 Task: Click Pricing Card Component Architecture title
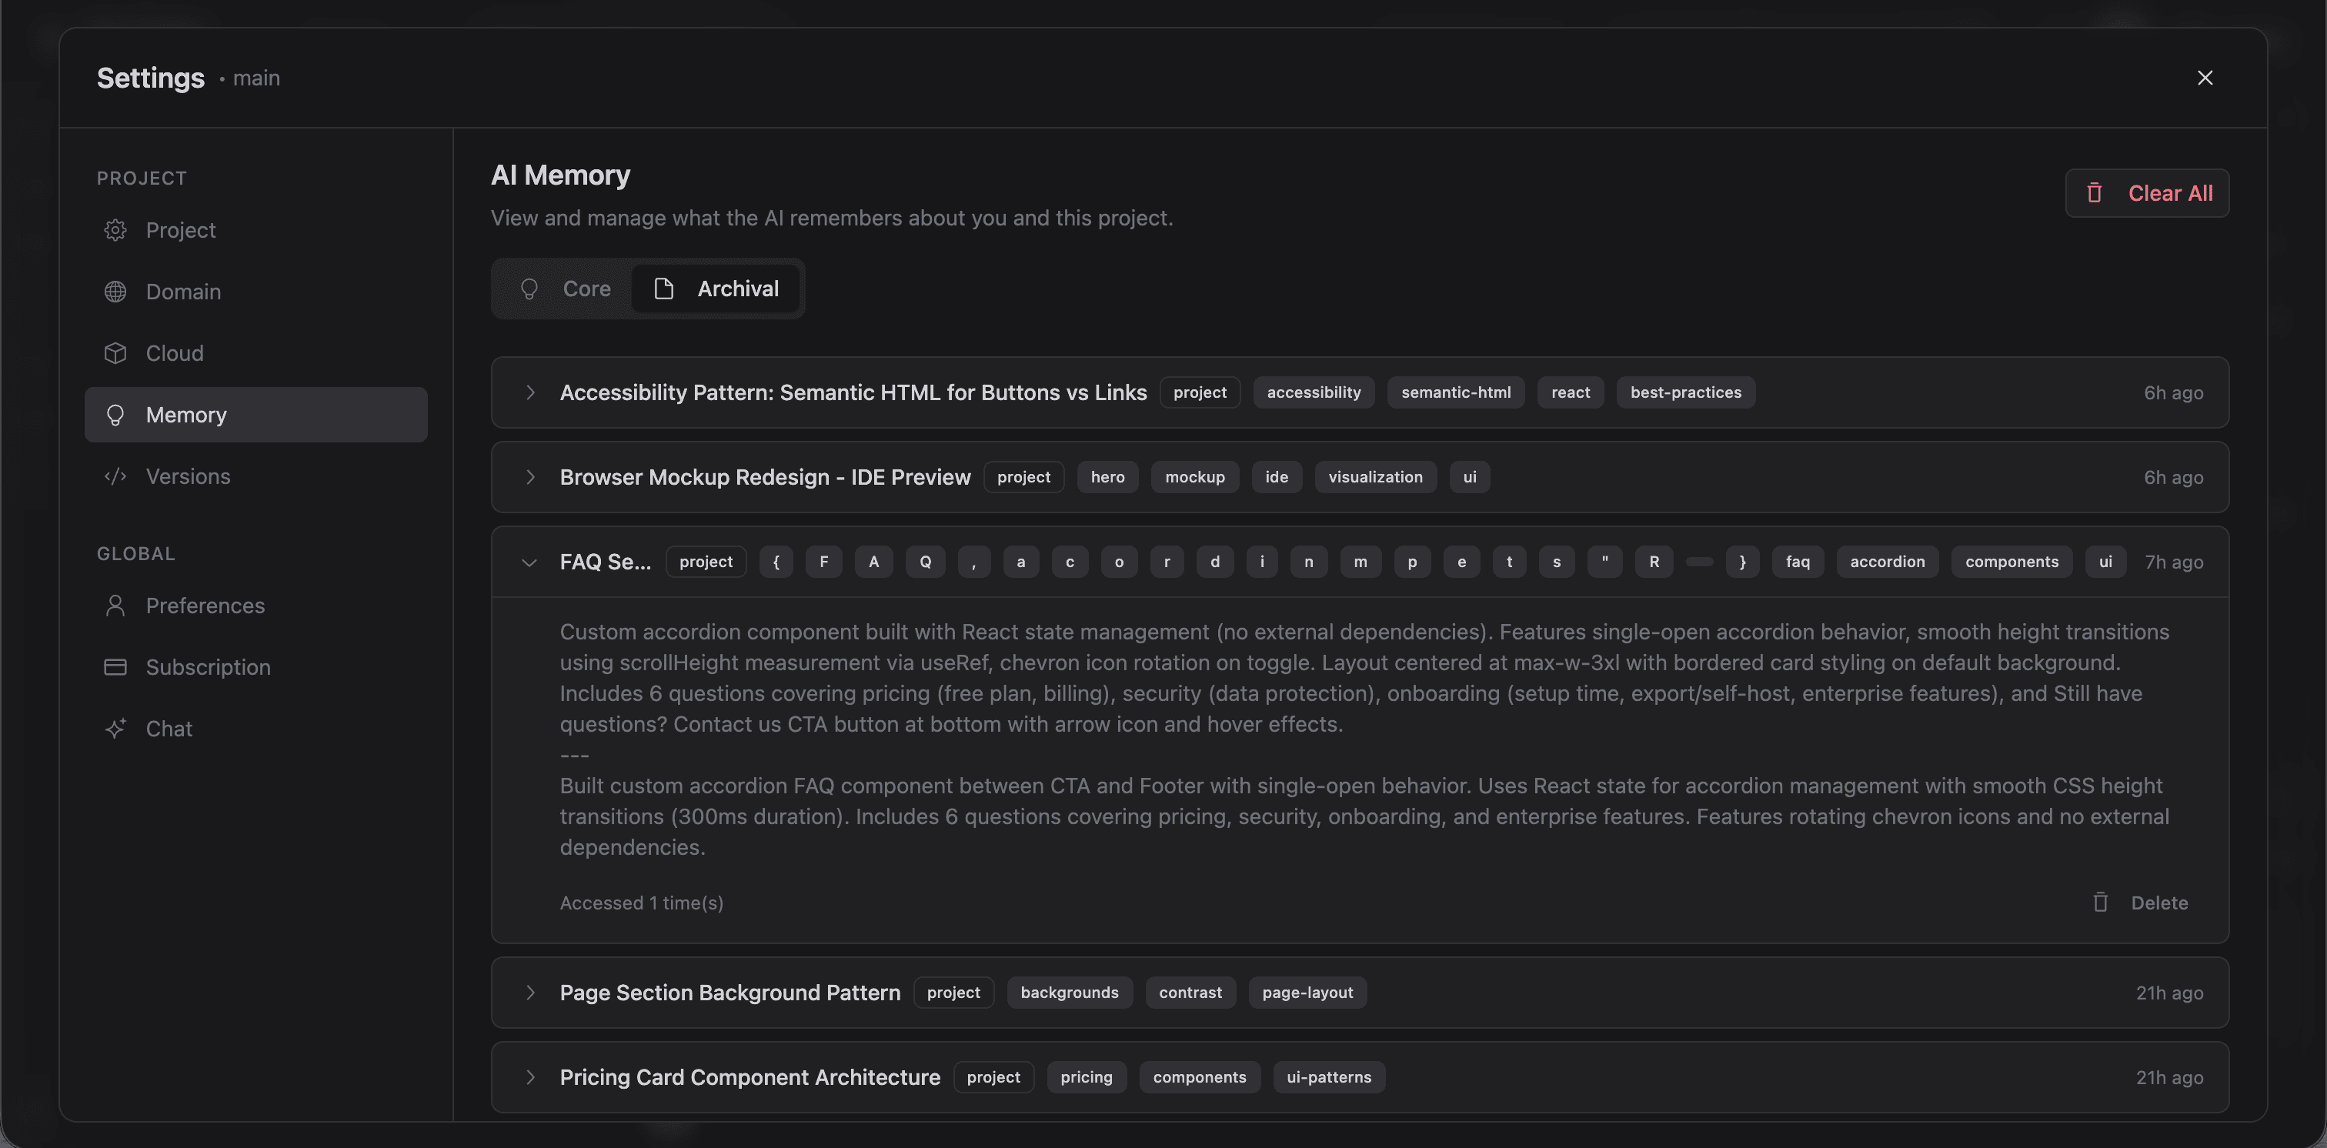coord(750,1077)
